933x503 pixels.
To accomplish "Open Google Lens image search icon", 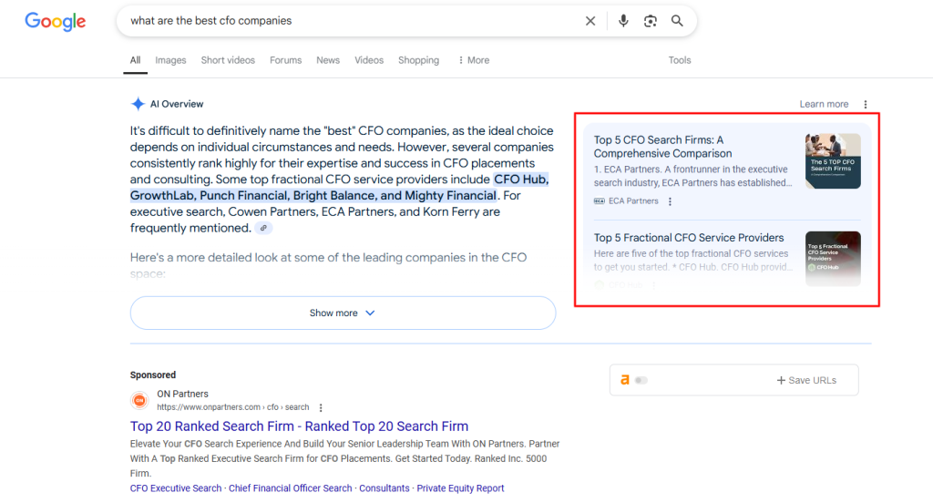I will (x=651, y=21).
